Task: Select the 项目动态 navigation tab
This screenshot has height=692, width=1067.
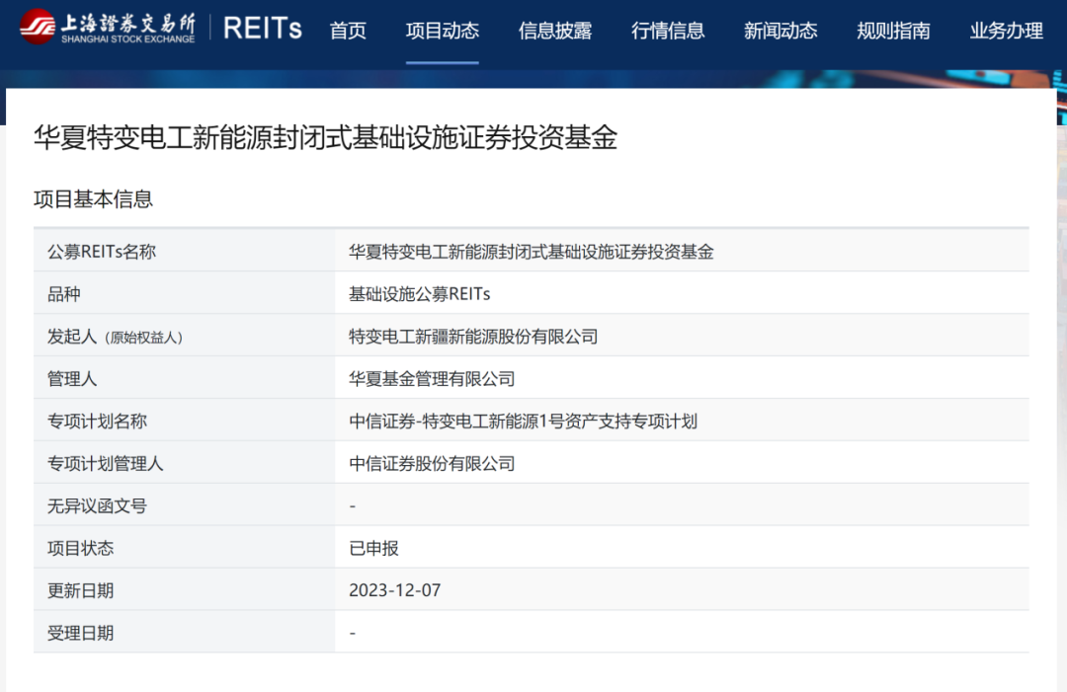Action: click(x=443, y=31)
